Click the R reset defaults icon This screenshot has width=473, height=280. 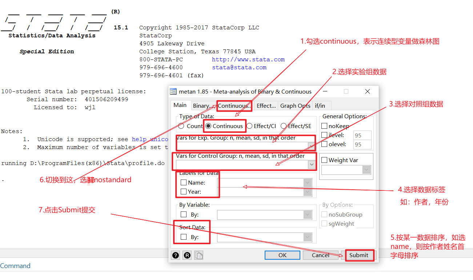pyautogui.click(x=187, y=255)
